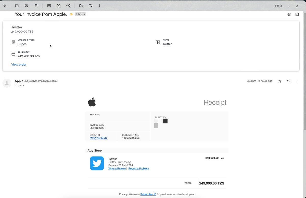
Task: Click the order card title 'Twitter'
Action: (17, 27)
